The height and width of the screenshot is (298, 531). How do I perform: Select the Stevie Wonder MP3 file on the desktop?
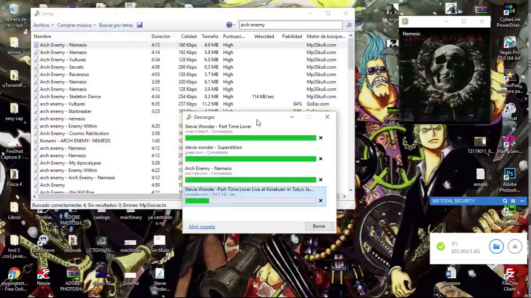click(x=160, y=280)
